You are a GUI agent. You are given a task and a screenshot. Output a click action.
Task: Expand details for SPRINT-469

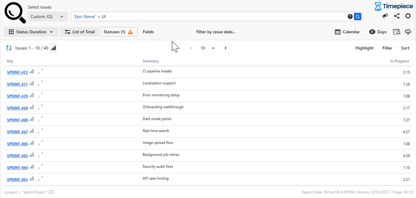point(40,107)
